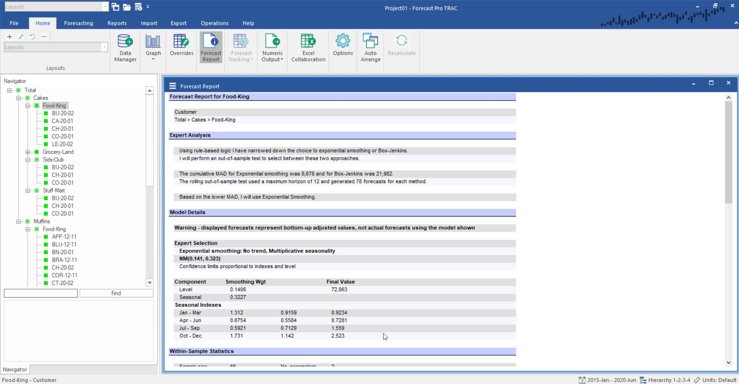Click the title bar data table icon
The image size is (739, 384).
(x=139, y=7)
